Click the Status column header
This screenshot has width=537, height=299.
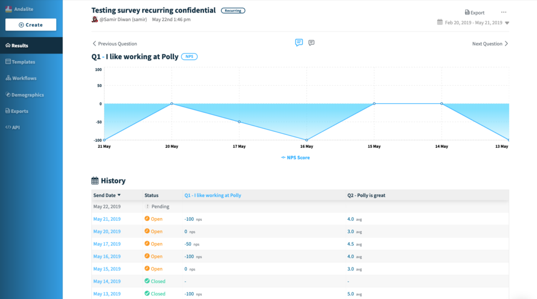click(x=152, y=195)
